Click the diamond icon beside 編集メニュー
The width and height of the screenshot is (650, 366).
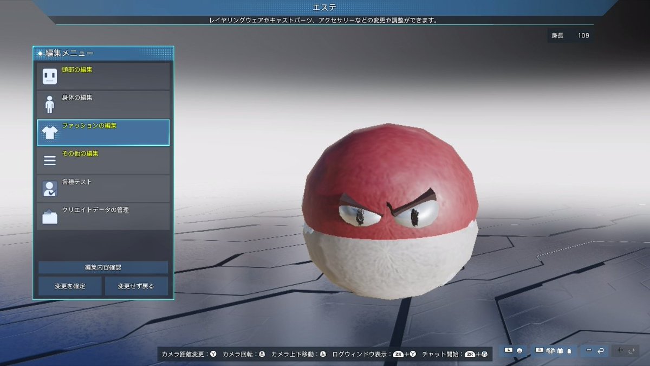[40, 53]
